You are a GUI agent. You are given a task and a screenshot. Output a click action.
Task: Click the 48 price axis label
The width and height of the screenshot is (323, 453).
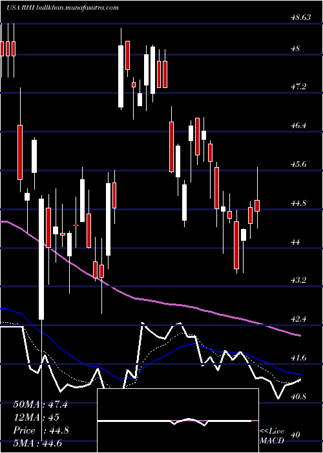coord(296,49)
